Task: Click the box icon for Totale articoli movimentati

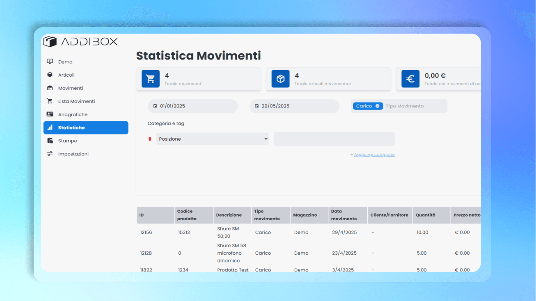Action: tap(280, 79)
